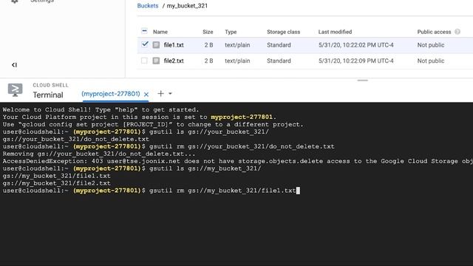Open the public access help icon
This screenshot has height=266, width=473.
click(457, 32)
